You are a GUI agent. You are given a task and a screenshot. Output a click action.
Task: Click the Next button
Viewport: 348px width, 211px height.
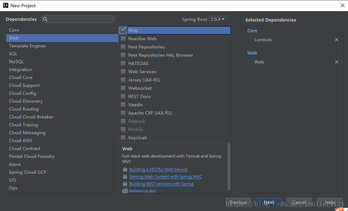click(269, 202)
